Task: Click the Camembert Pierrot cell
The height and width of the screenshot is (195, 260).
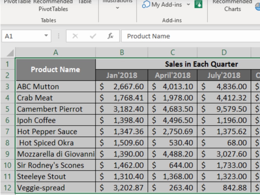Action: click(56, 109)
